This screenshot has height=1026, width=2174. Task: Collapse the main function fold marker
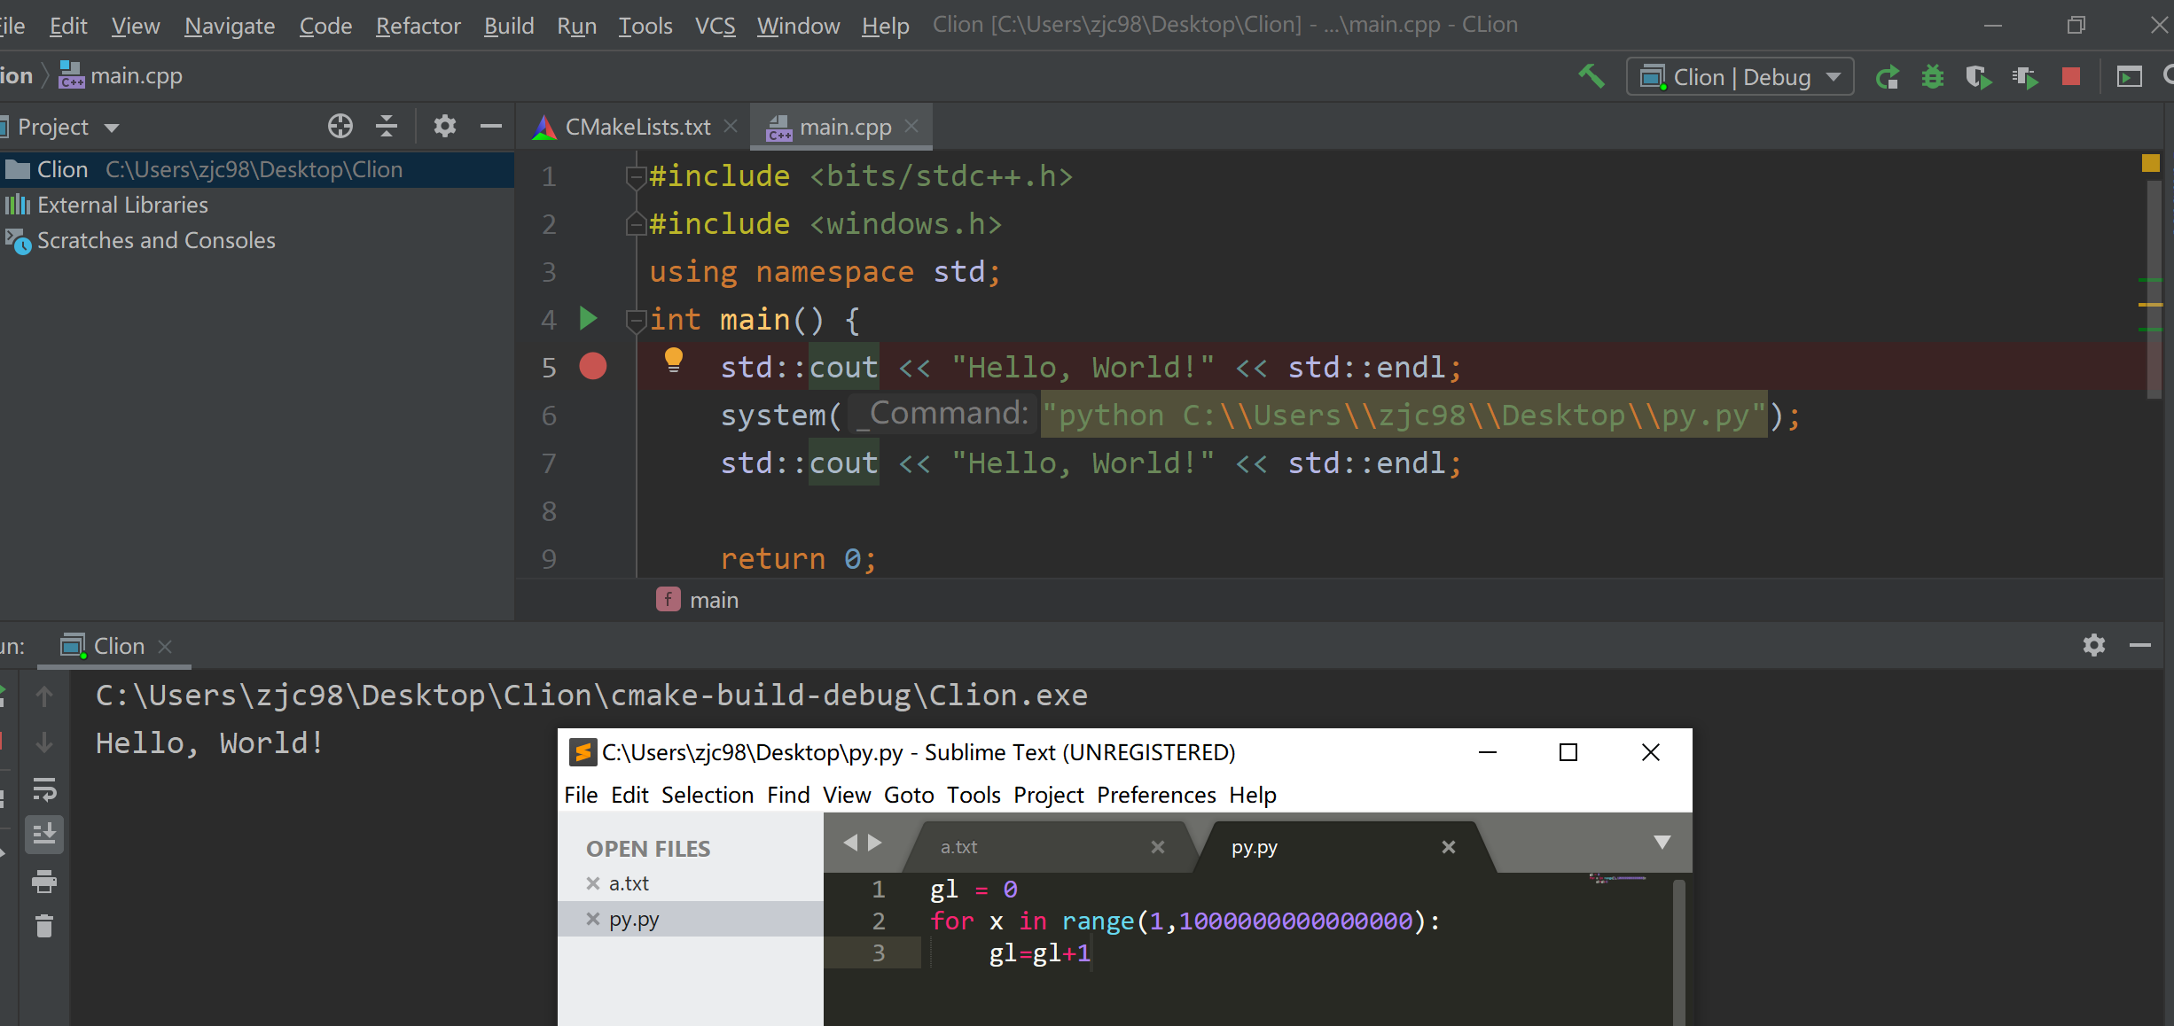(x=636, y=321)
